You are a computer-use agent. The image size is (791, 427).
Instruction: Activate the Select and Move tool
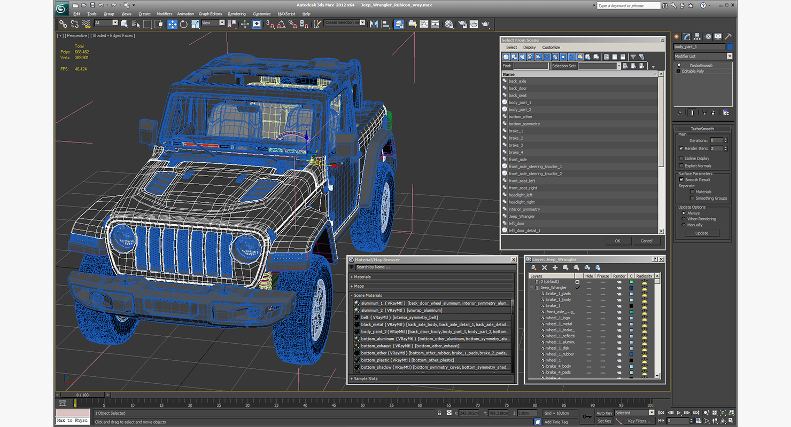click(x=172, y=24)
